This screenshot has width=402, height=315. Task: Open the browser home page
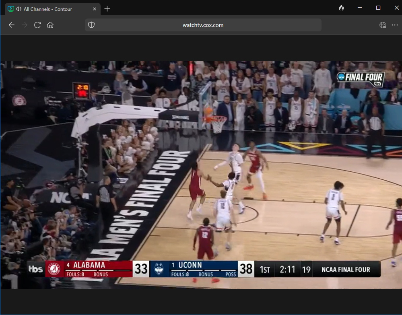pos(50,25)
